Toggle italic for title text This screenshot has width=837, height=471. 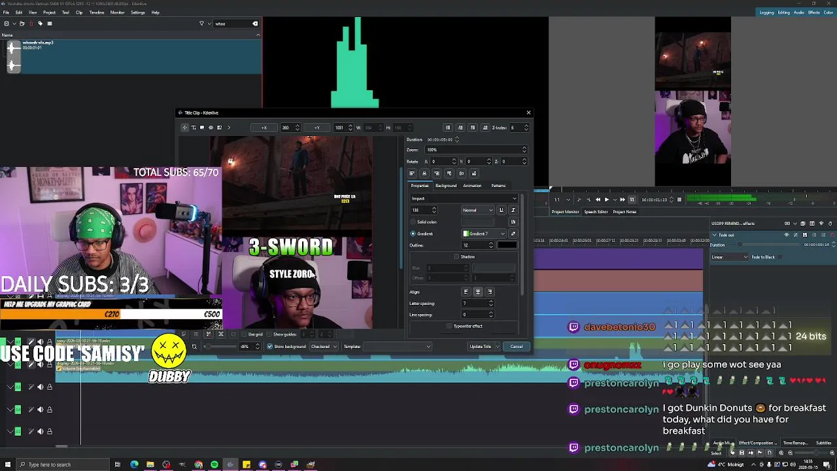[513, 210]
